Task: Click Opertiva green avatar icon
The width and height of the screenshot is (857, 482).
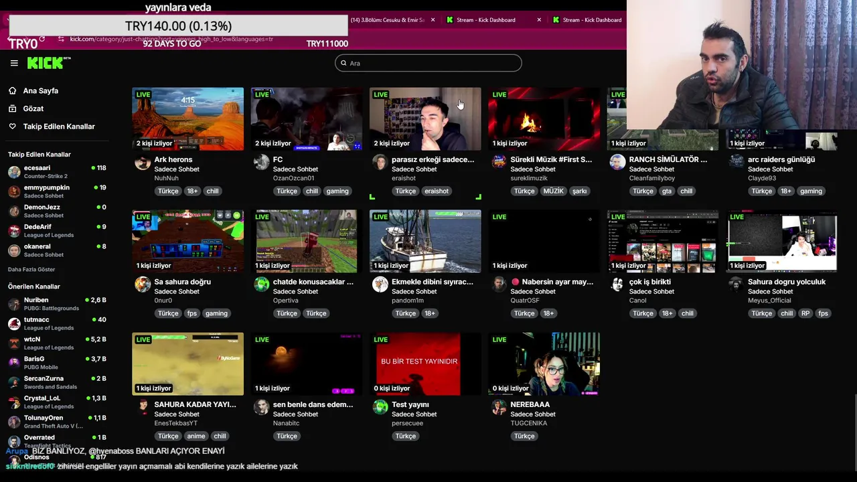Action: point(261,285)
